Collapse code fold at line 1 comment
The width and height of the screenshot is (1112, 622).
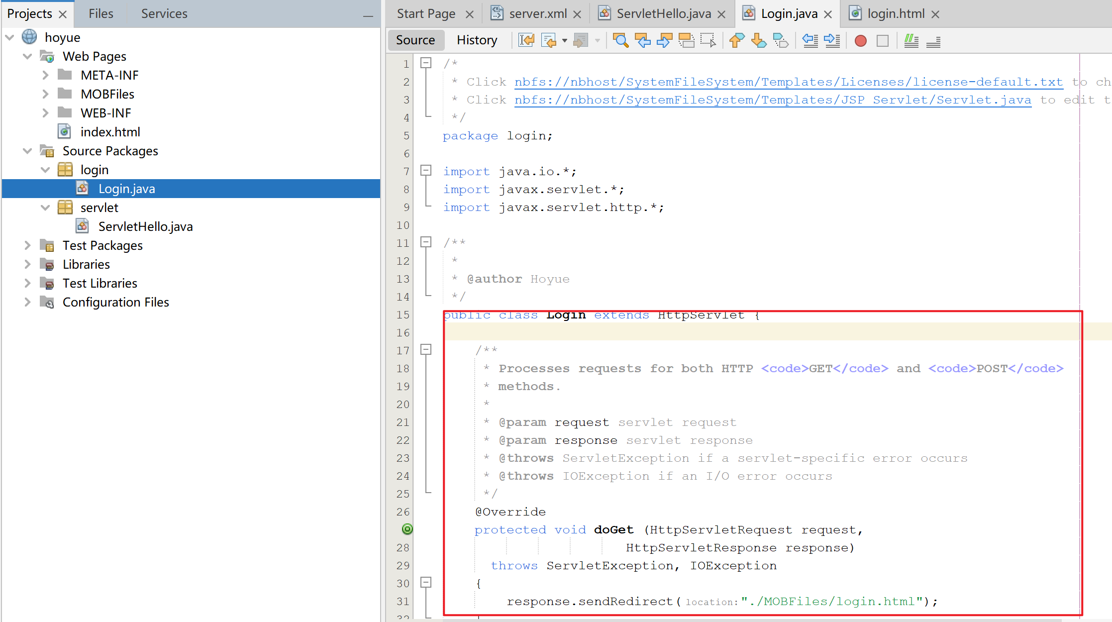(426, 63)
